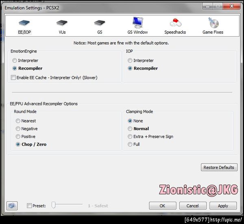Viewport: 244px width, 224px height.
Task: Click the screenshot camera icon button
Action: tap(12, 206)
